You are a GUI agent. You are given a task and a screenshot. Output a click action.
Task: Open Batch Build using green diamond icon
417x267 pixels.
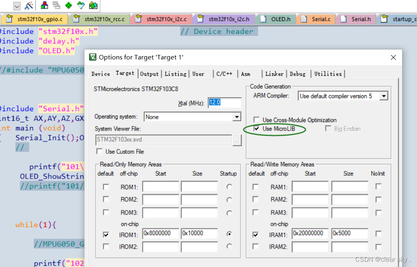[x=69, y=6]
